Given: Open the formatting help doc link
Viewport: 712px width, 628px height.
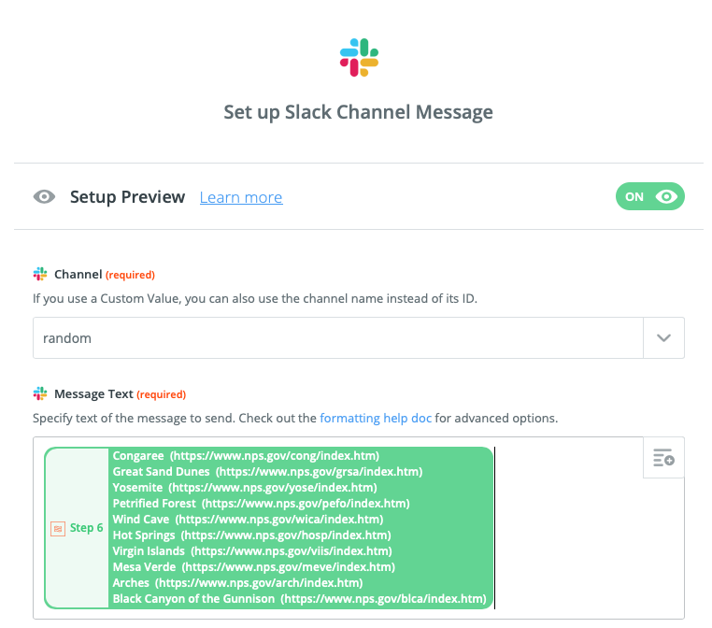Looking at the screenshot, I should (376, 418).
